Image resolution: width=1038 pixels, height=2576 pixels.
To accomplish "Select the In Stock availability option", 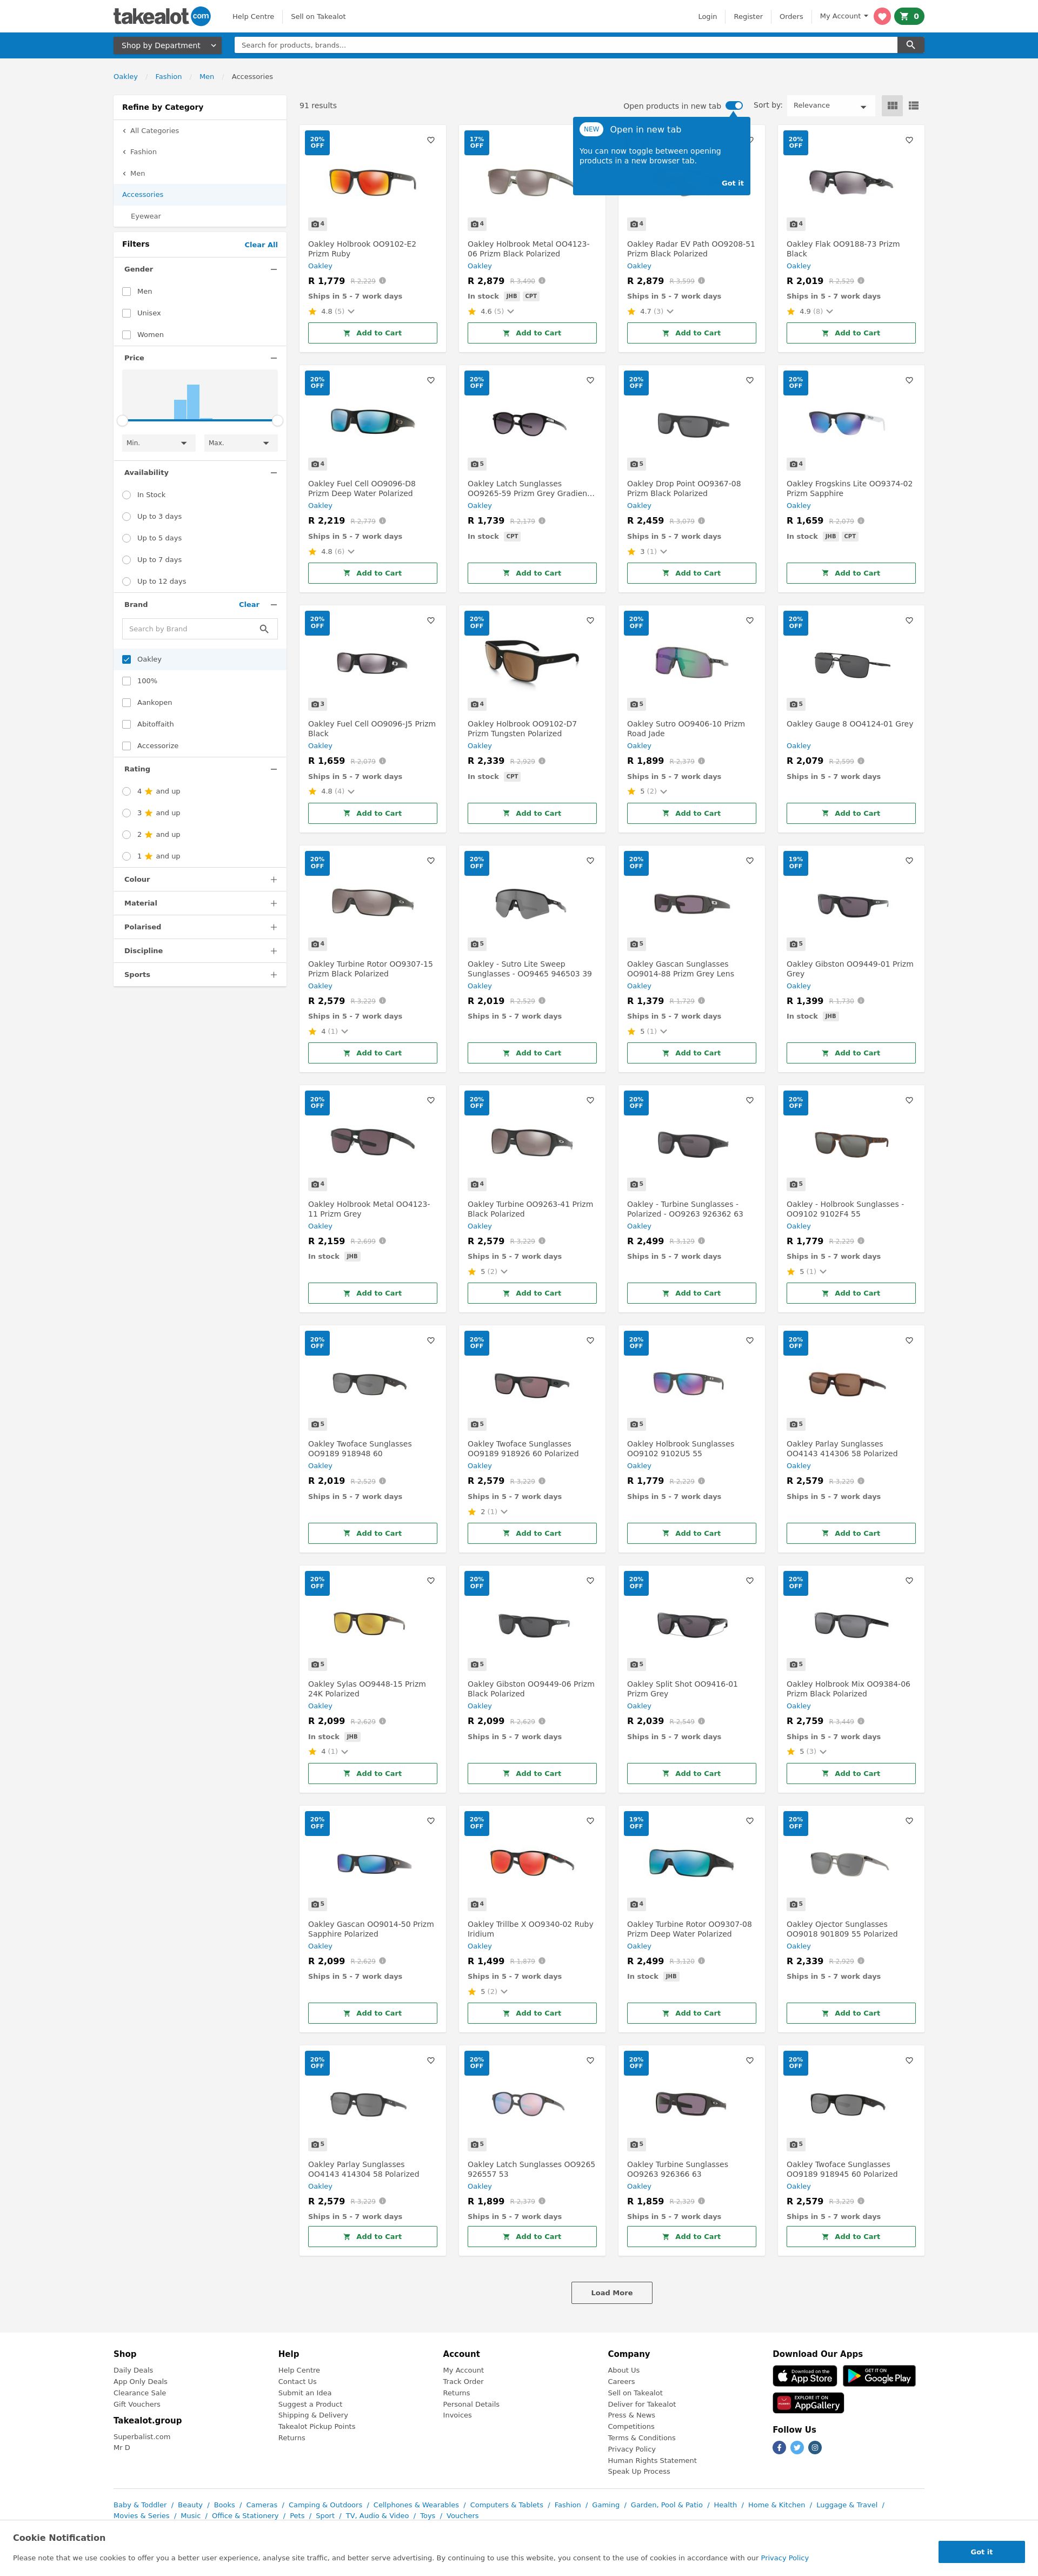I will click(127, 495).
